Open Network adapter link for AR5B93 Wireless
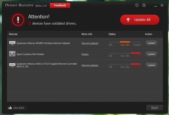 [90, 43]
